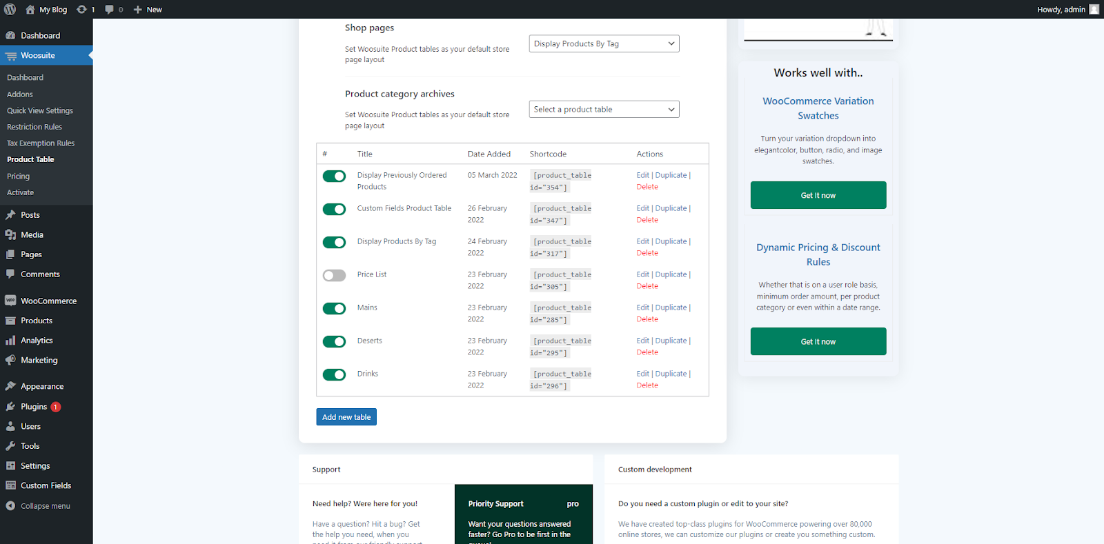This screenshot has width=1104, height=544.
Task: Click the Plugins update count badge
Action: click(x=56, y=407)
